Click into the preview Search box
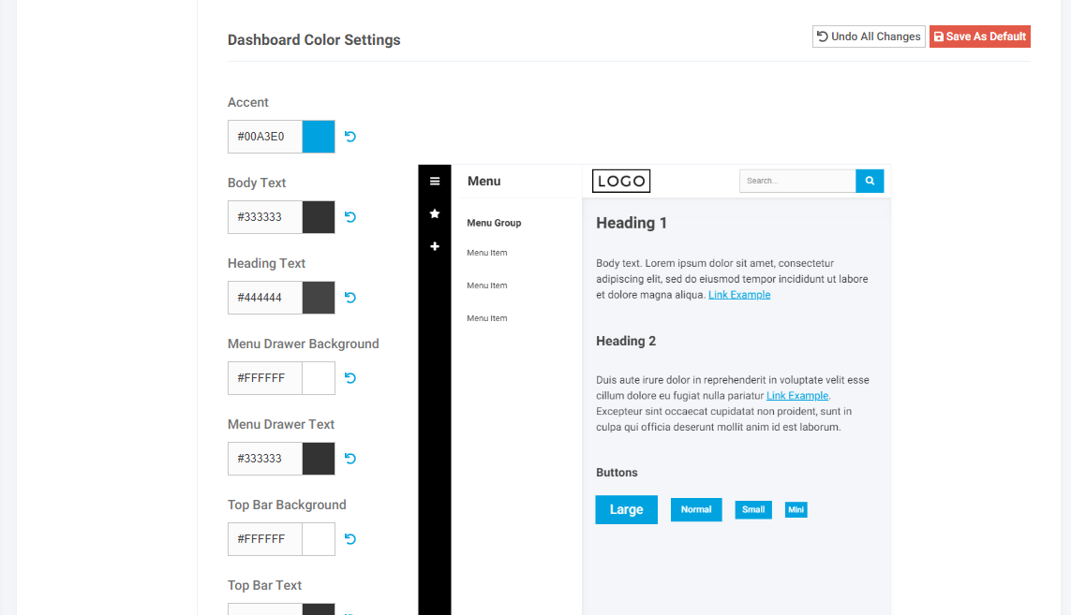This screenshot has height=615, width=1071. pyautogui.click(x=797, y=181)
